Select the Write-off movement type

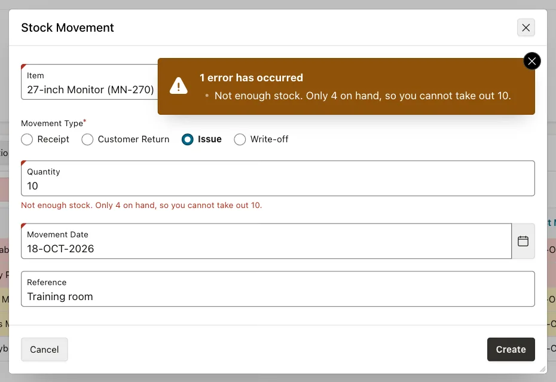[240, 139]
